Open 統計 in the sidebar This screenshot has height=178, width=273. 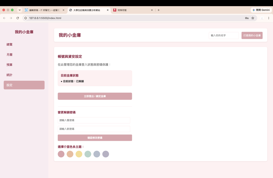(24, 75)
